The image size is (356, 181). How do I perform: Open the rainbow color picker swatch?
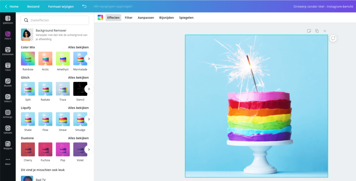click(x=100, y=18)
